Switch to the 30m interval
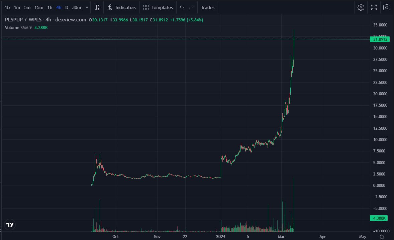The image size is (394, 240). pyautogui.click(x=77, y=7)
